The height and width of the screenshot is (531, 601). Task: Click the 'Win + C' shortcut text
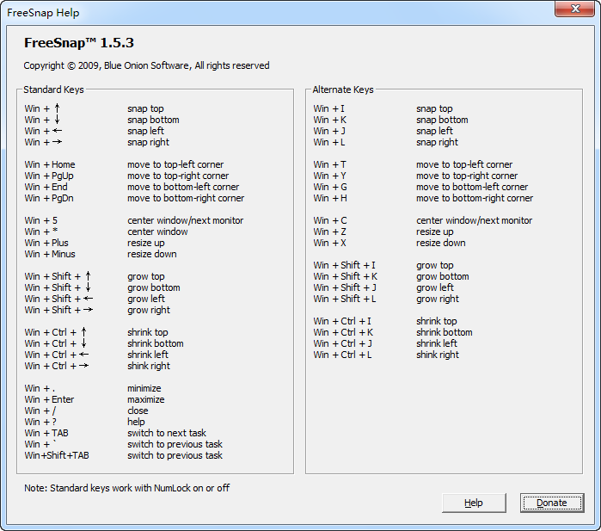[x=330, y=220]
